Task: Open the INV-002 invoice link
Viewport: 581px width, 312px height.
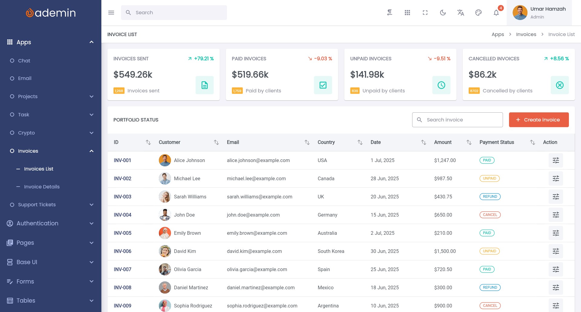Action: [123, 178]
